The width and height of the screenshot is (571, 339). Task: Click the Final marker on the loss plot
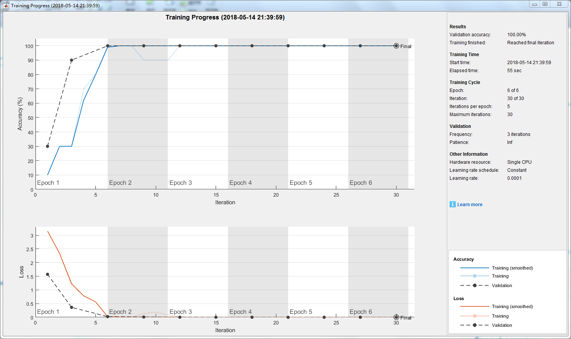tap(396, 317)
